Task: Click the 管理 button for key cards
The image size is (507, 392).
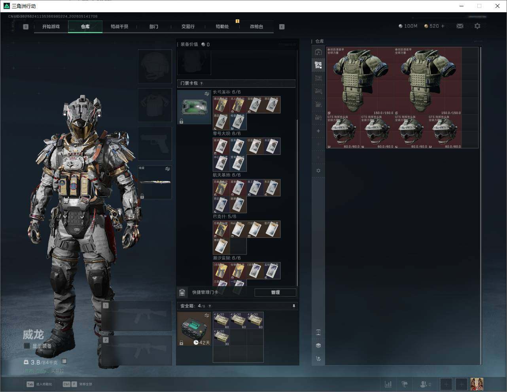Action: click(x=275, y=292)
